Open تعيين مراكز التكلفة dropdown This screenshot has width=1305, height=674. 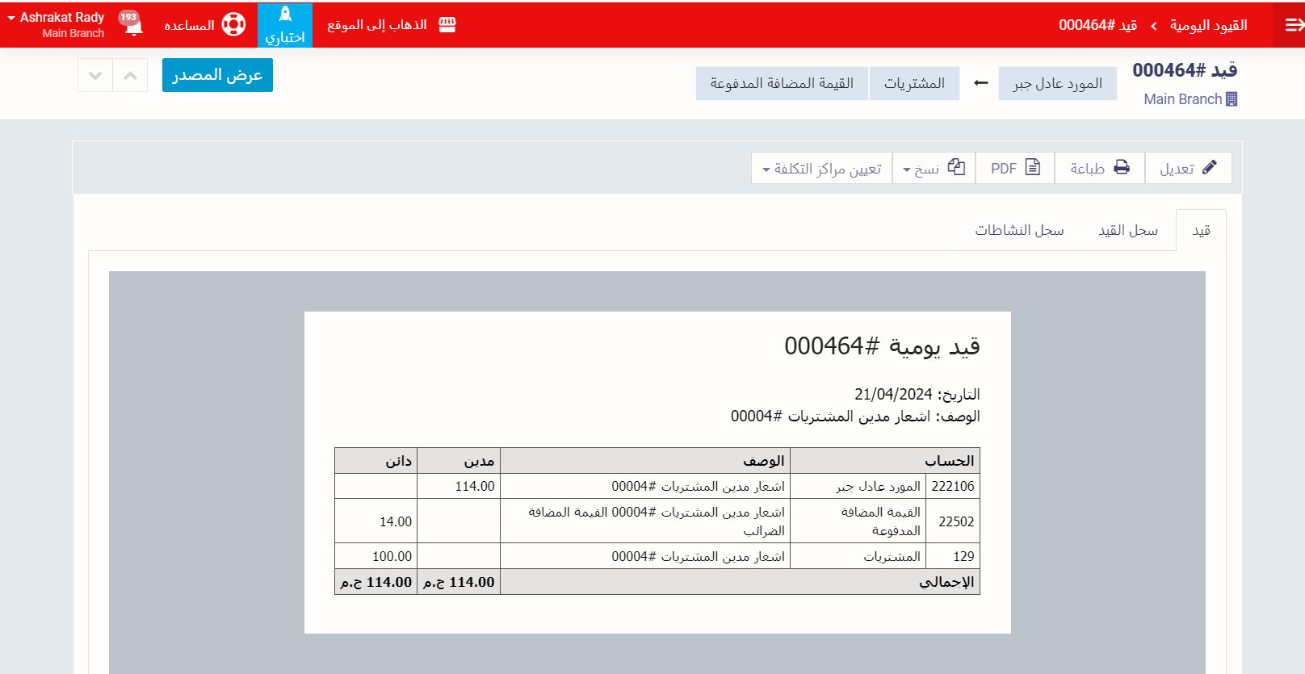pos(822,168)
